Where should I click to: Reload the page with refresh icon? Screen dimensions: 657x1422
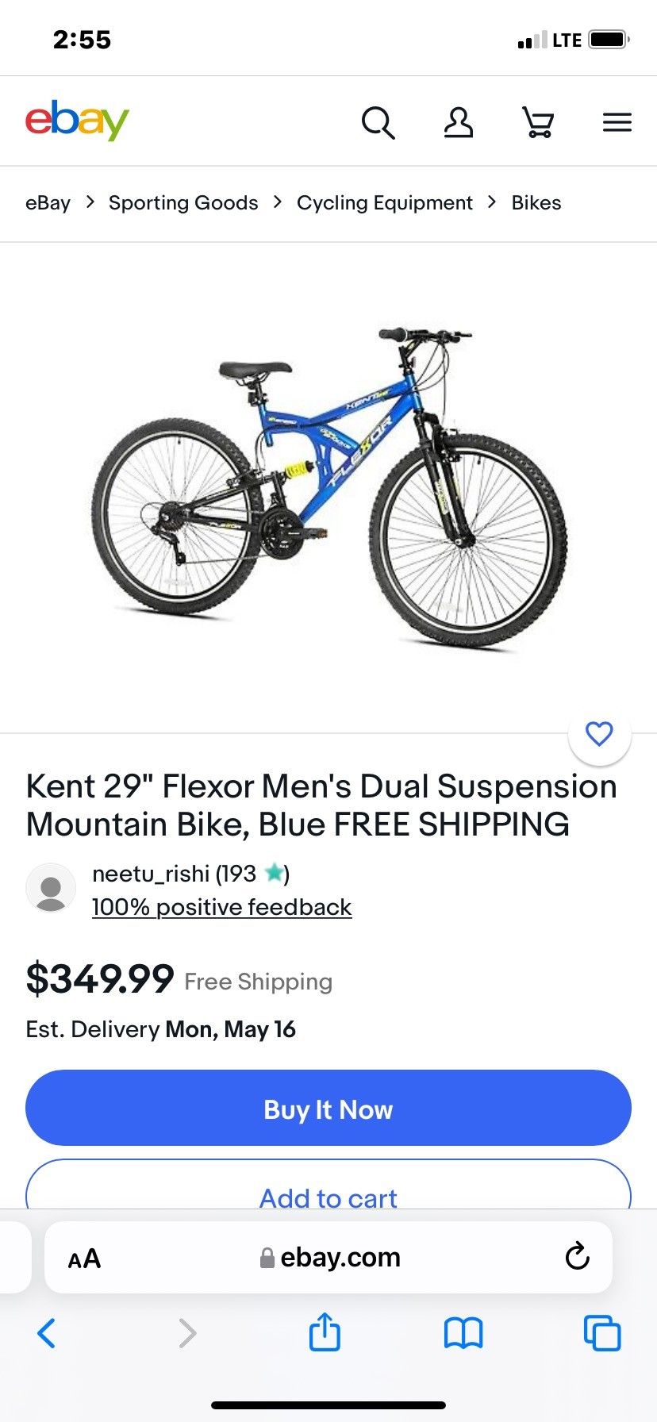click(578, 1257)
